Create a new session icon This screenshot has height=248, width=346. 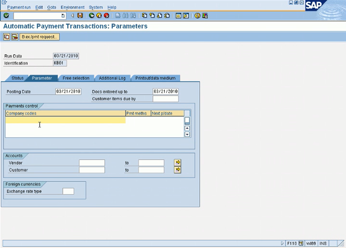(x=178, y=16)
